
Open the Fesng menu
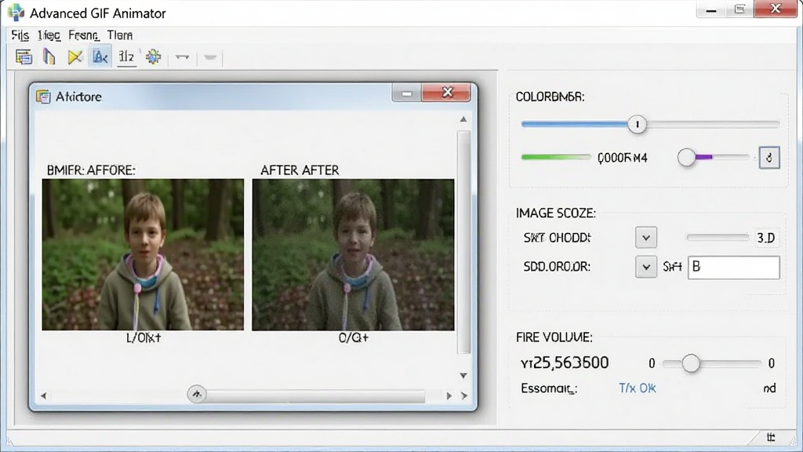[84, 35]
